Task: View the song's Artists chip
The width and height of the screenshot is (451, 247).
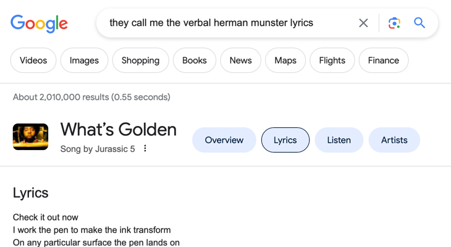Action: pyautogui.click(x=394, y=140)
